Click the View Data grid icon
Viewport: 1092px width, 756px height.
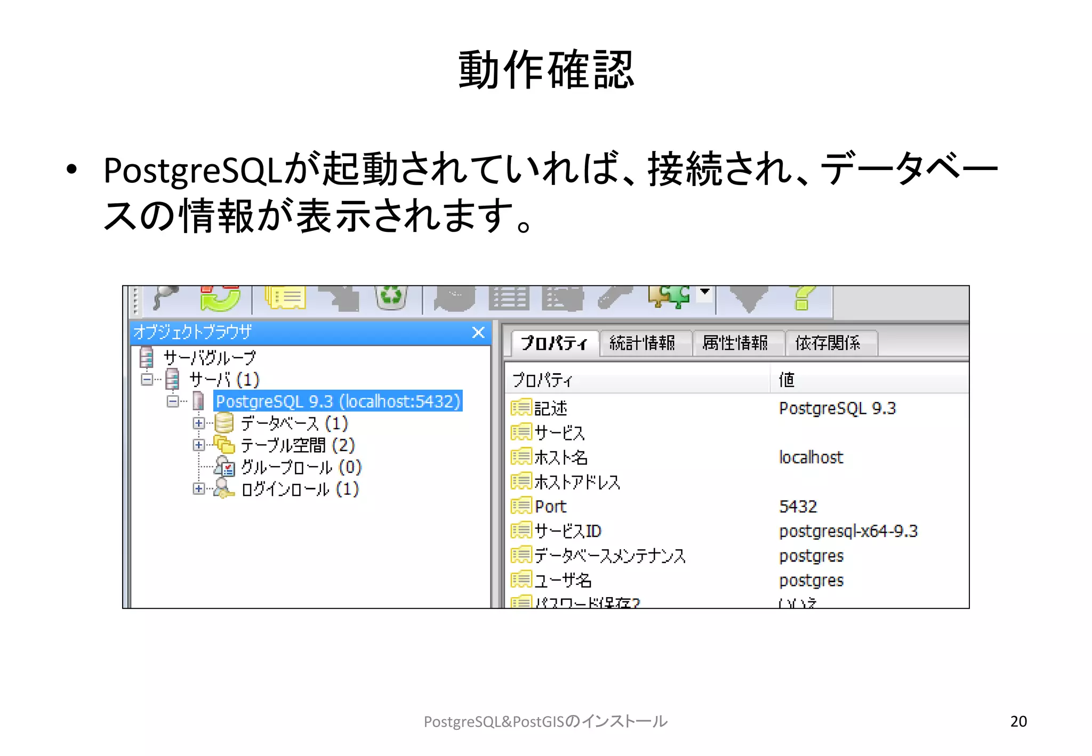tap(509, 298)
